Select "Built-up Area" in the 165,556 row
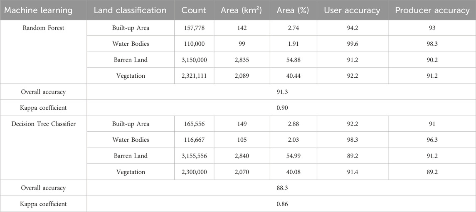476x212 pixels. click(x=131, y=124)
